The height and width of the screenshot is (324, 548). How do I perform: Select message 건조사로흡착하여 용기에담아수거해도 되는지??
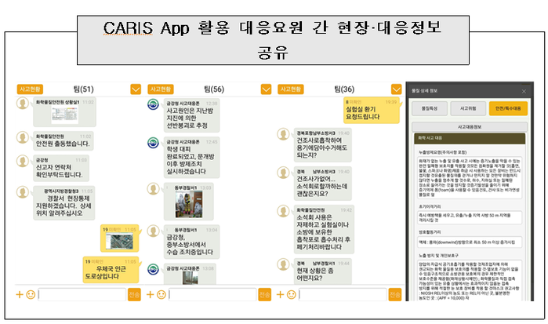322,145
